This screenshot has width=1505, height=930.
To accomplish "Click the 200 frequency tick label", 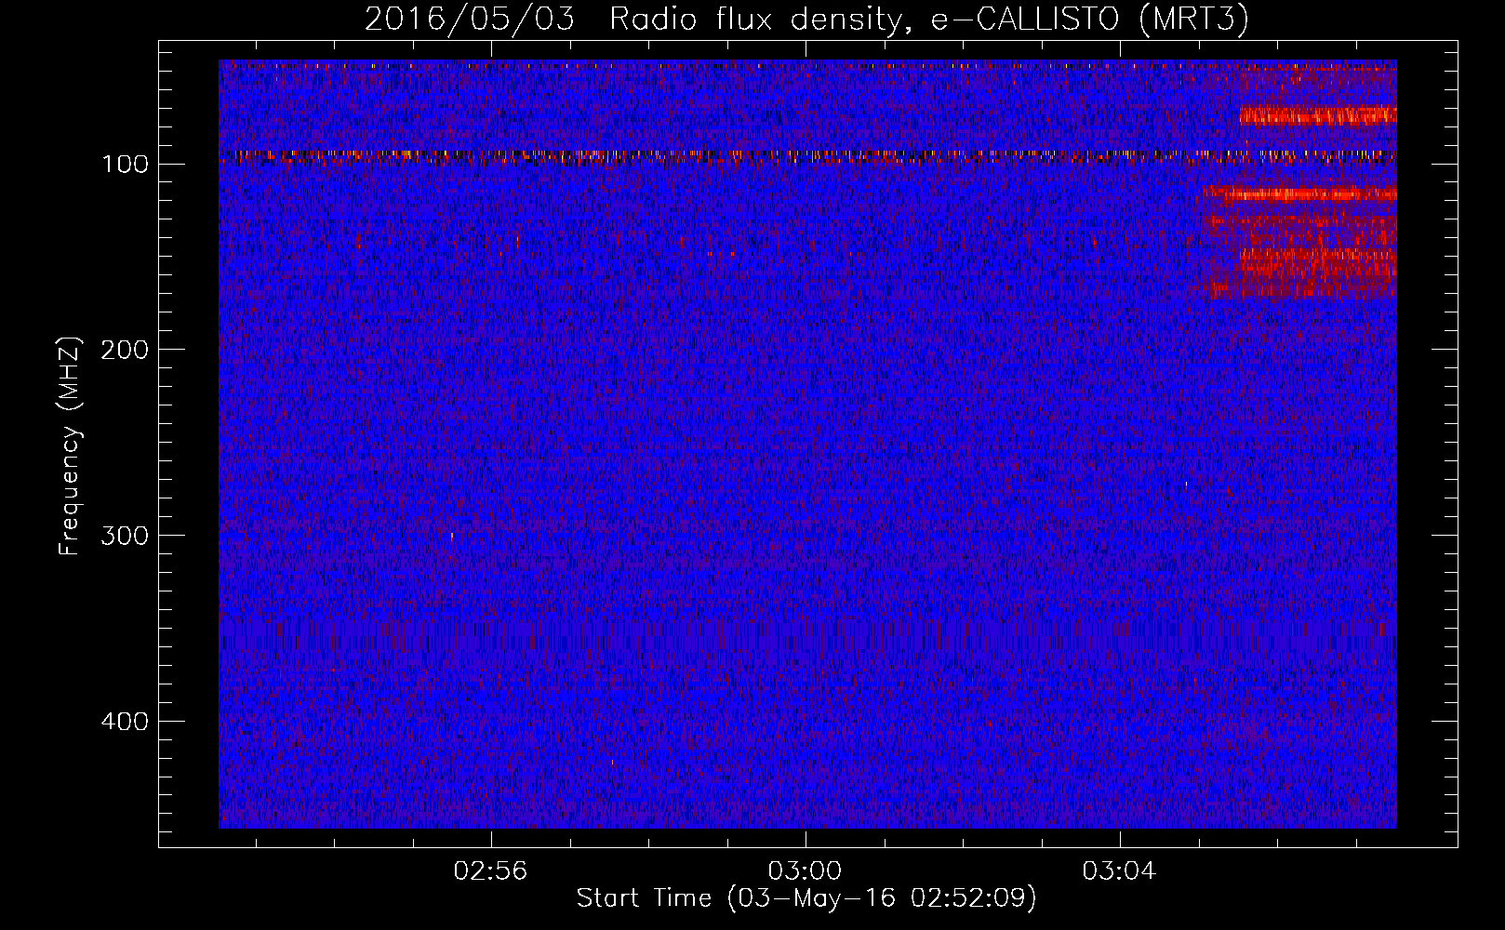I will click(126, 350).
